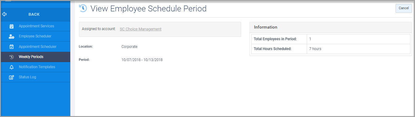Click the Weekly Periods history clock icon
The width and height of the screenshot is (415, 117).
(x=11, y=57)
